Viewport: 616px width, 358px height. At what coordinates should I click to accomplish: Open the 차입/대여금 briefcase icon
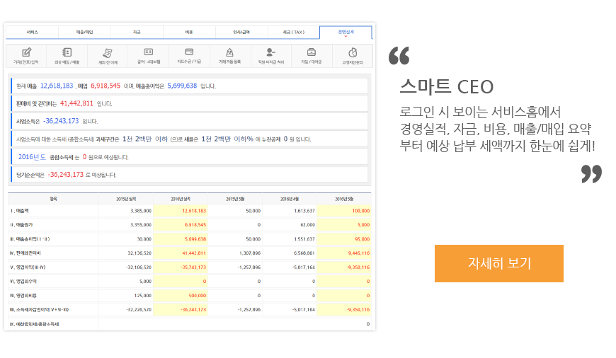[x=312, y=52]
